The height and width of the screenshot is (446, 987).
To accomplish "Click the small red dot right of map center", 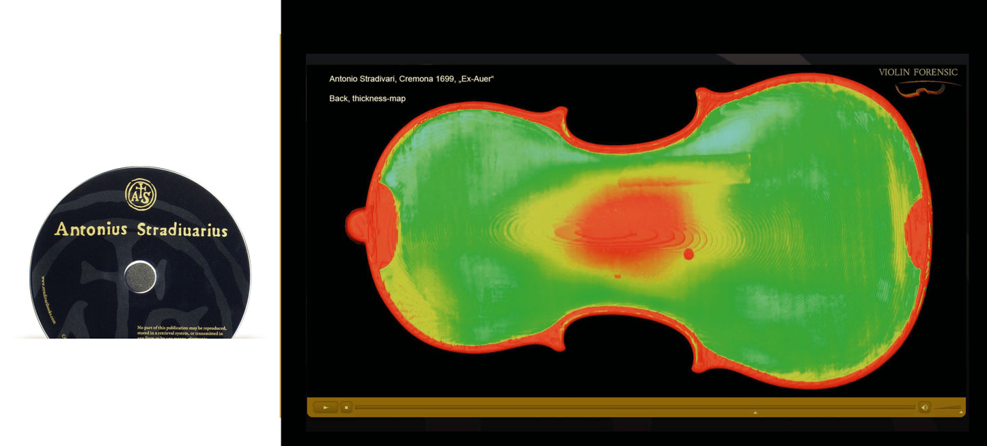I will pyautogui.click(x=688, y=254).
